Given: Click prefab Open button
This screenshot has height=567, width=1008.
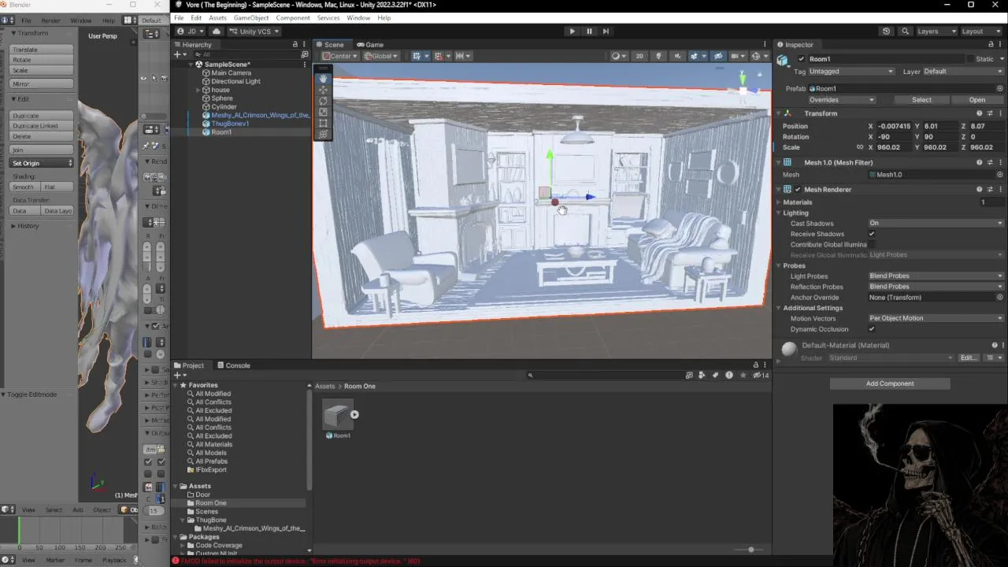Looking at the screenshot, I should click(x=977, y=100).
